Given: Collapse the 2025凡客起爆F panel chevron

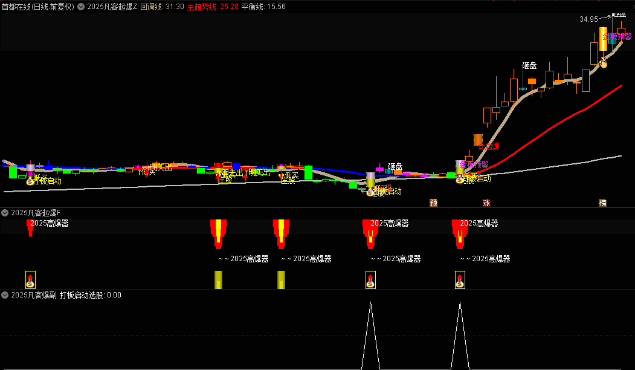Looking at the screenshot, I should 5,213.
